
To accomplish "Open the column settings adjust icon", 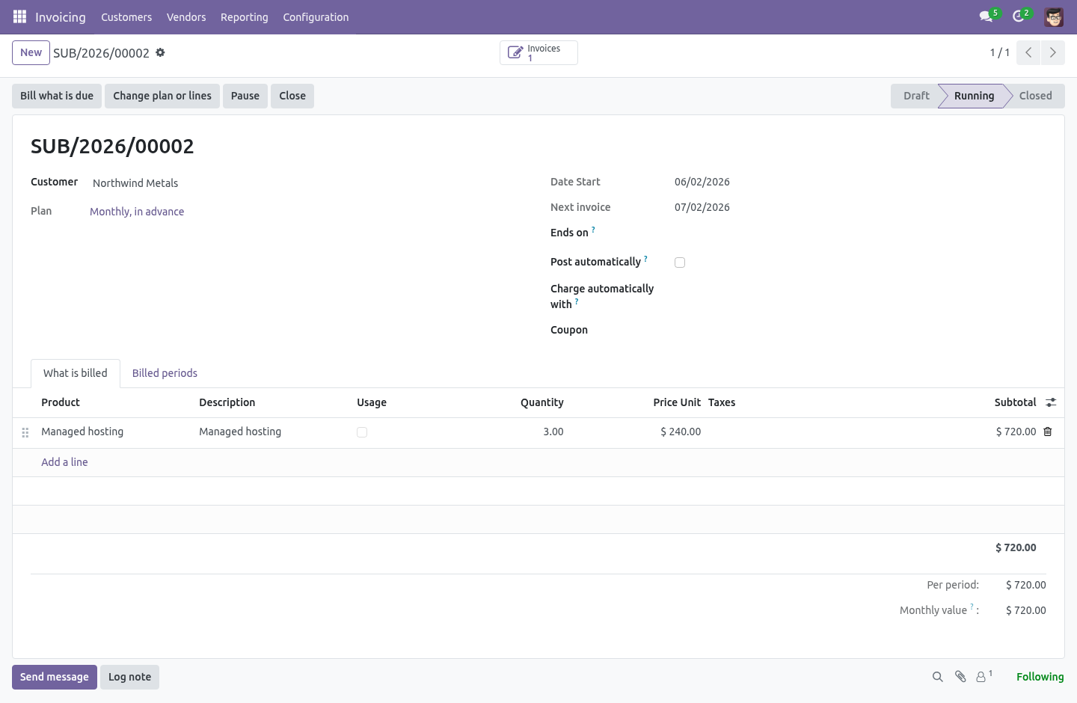I will [1051, 402].
